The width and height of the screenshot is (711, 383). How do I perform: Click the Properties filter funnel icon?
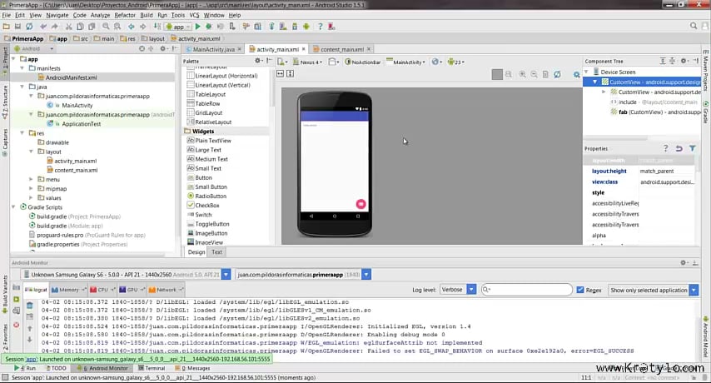pyautogui.click(x=693, y=148)
